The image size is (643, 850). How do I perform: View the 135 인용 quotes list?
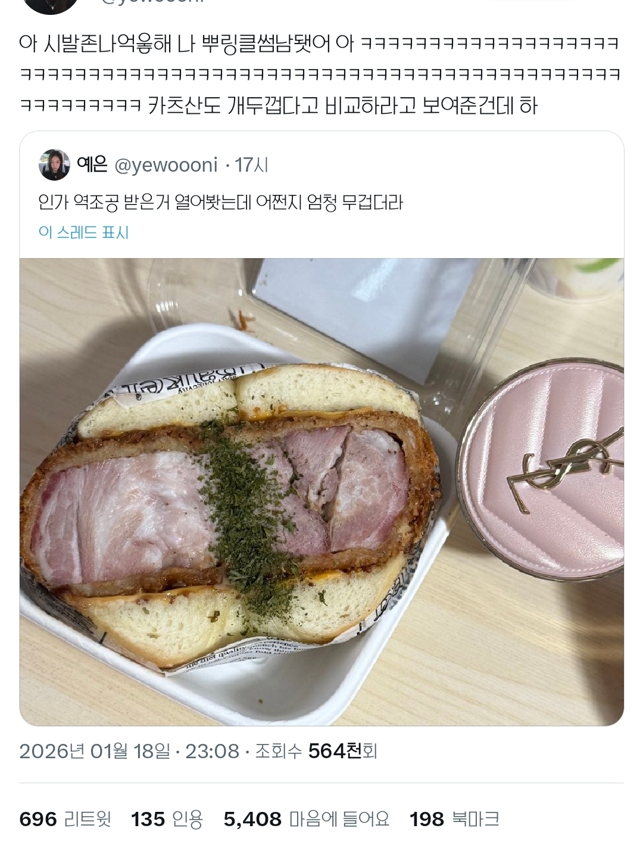[x=167, y=819]
